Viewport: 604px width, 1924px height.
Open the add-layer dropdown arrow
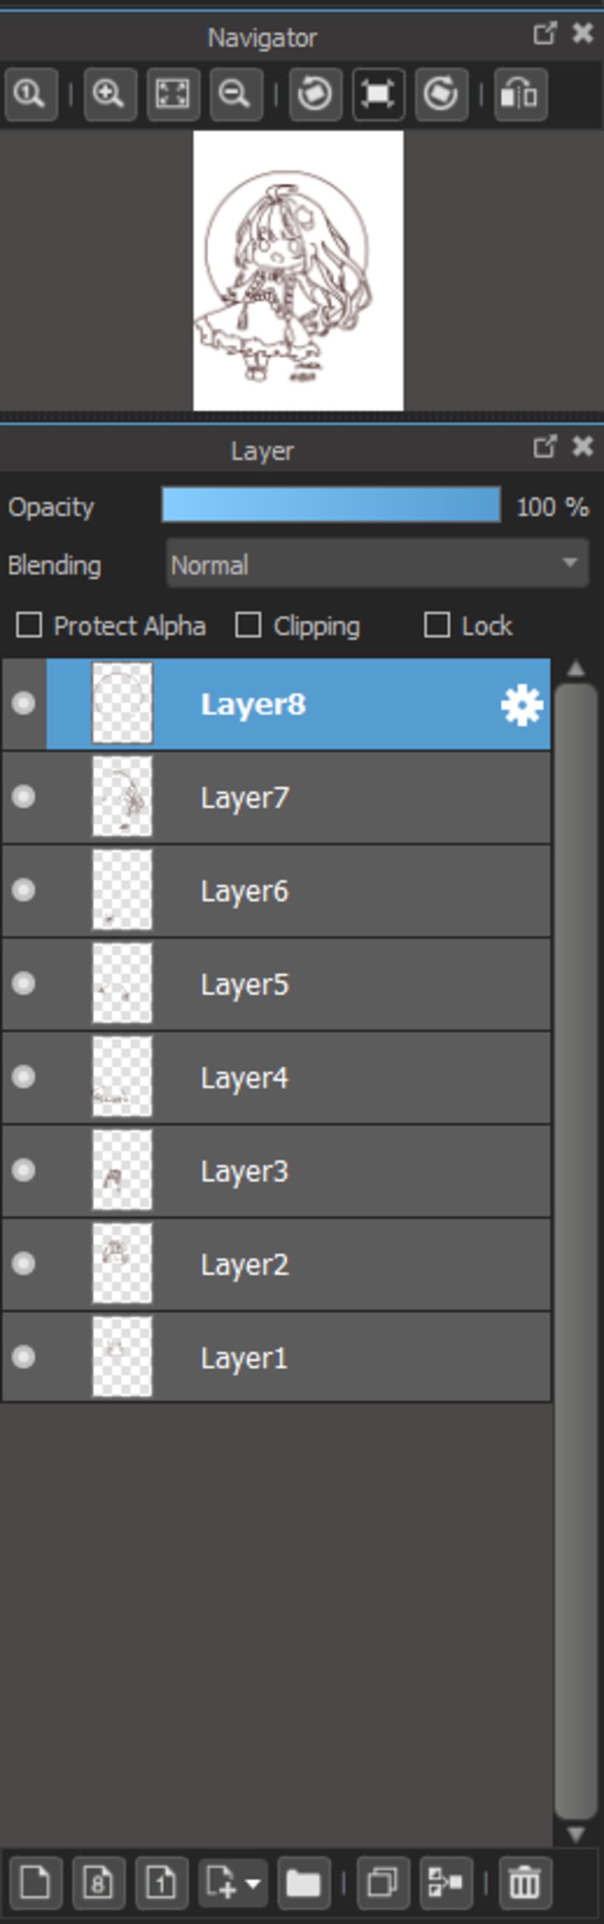[x=254, y=1883]
